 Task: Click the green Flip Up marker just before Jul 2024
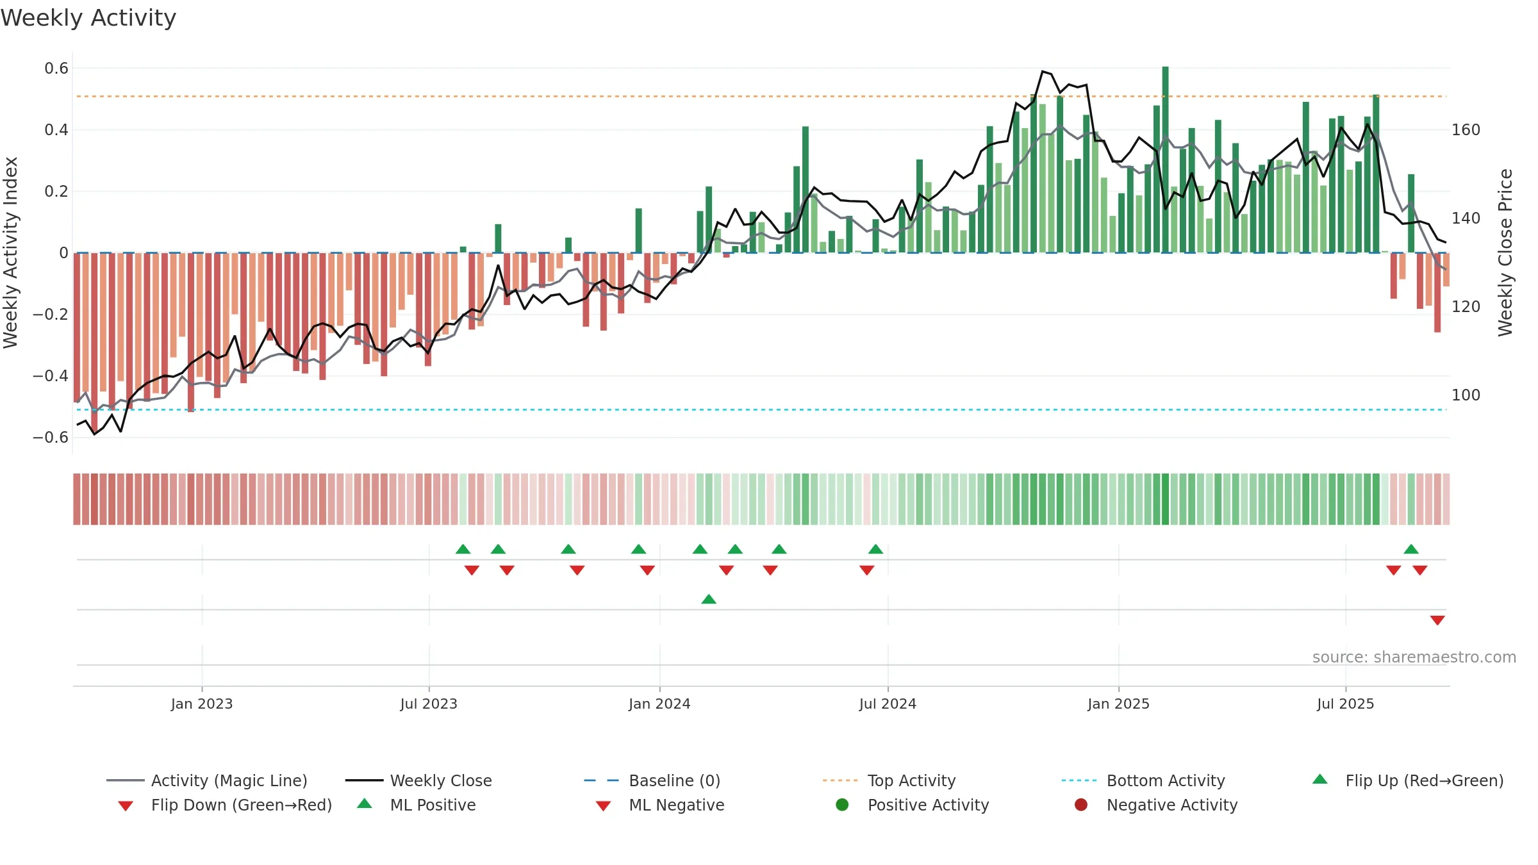(x=875, y=549)
